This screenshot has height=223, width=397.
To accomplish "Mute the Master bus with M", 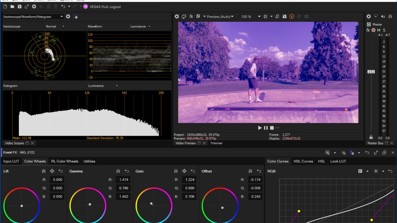I will [379, 30].
